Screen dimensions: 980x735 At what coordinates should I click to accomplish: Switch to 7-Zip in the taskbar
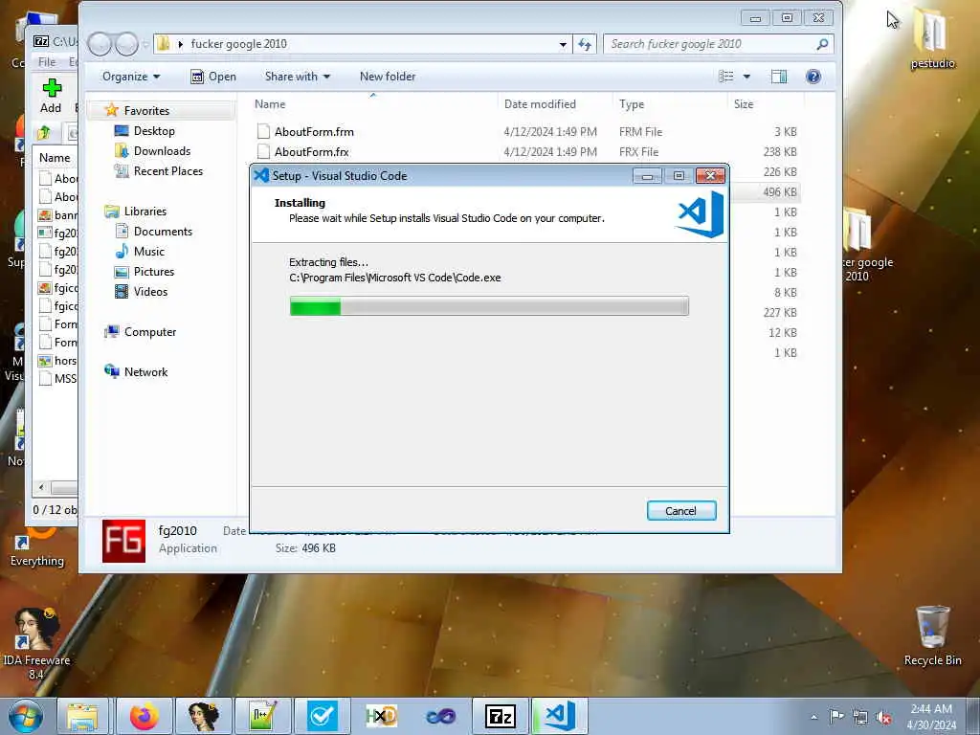pyautogui.click(x=500, y=716)
